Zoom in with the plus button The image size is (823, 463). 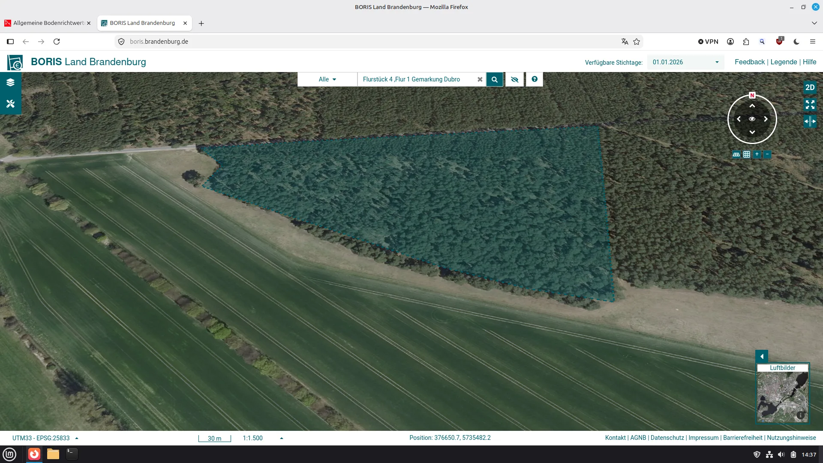click(757, 154)
